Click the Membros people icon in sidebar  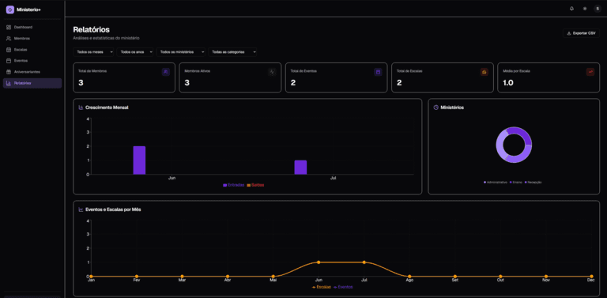point(9,38)
